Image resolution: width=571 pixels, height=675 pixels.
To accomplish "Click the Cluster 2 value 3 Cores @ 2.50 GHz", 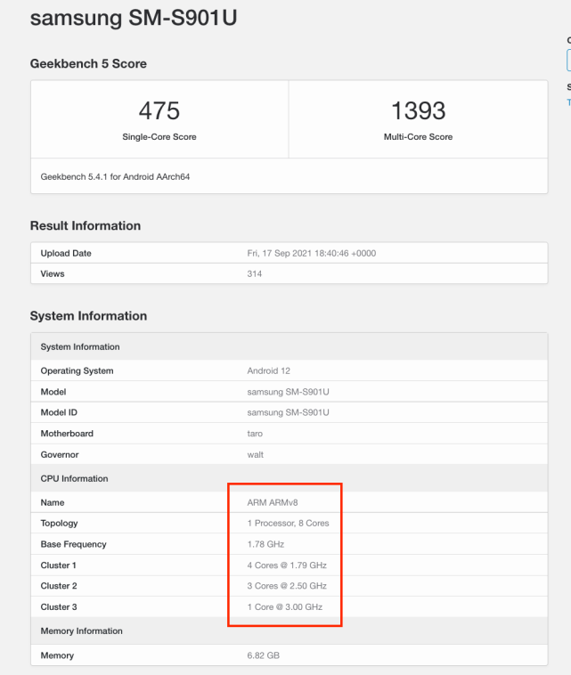I will pyautogui.click(x=287, y=586).
